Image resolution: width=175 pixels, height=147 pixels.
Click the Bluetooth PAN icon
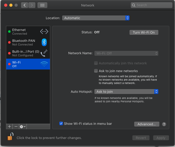tap(44, 42)
